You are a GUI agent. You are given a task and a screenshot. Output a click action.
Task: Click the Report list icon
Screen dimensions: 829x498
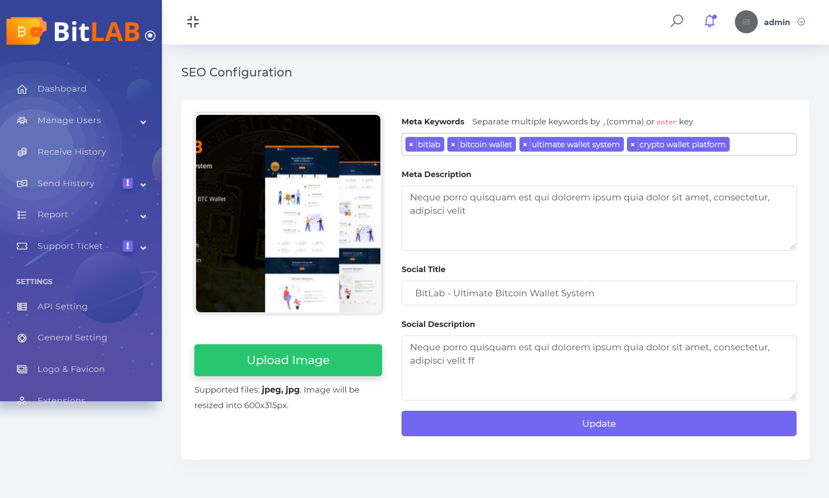tap(22, 215)
